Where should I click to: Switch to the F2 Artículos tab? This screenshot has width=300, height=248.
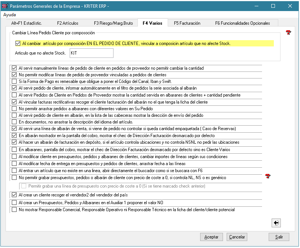68,23
